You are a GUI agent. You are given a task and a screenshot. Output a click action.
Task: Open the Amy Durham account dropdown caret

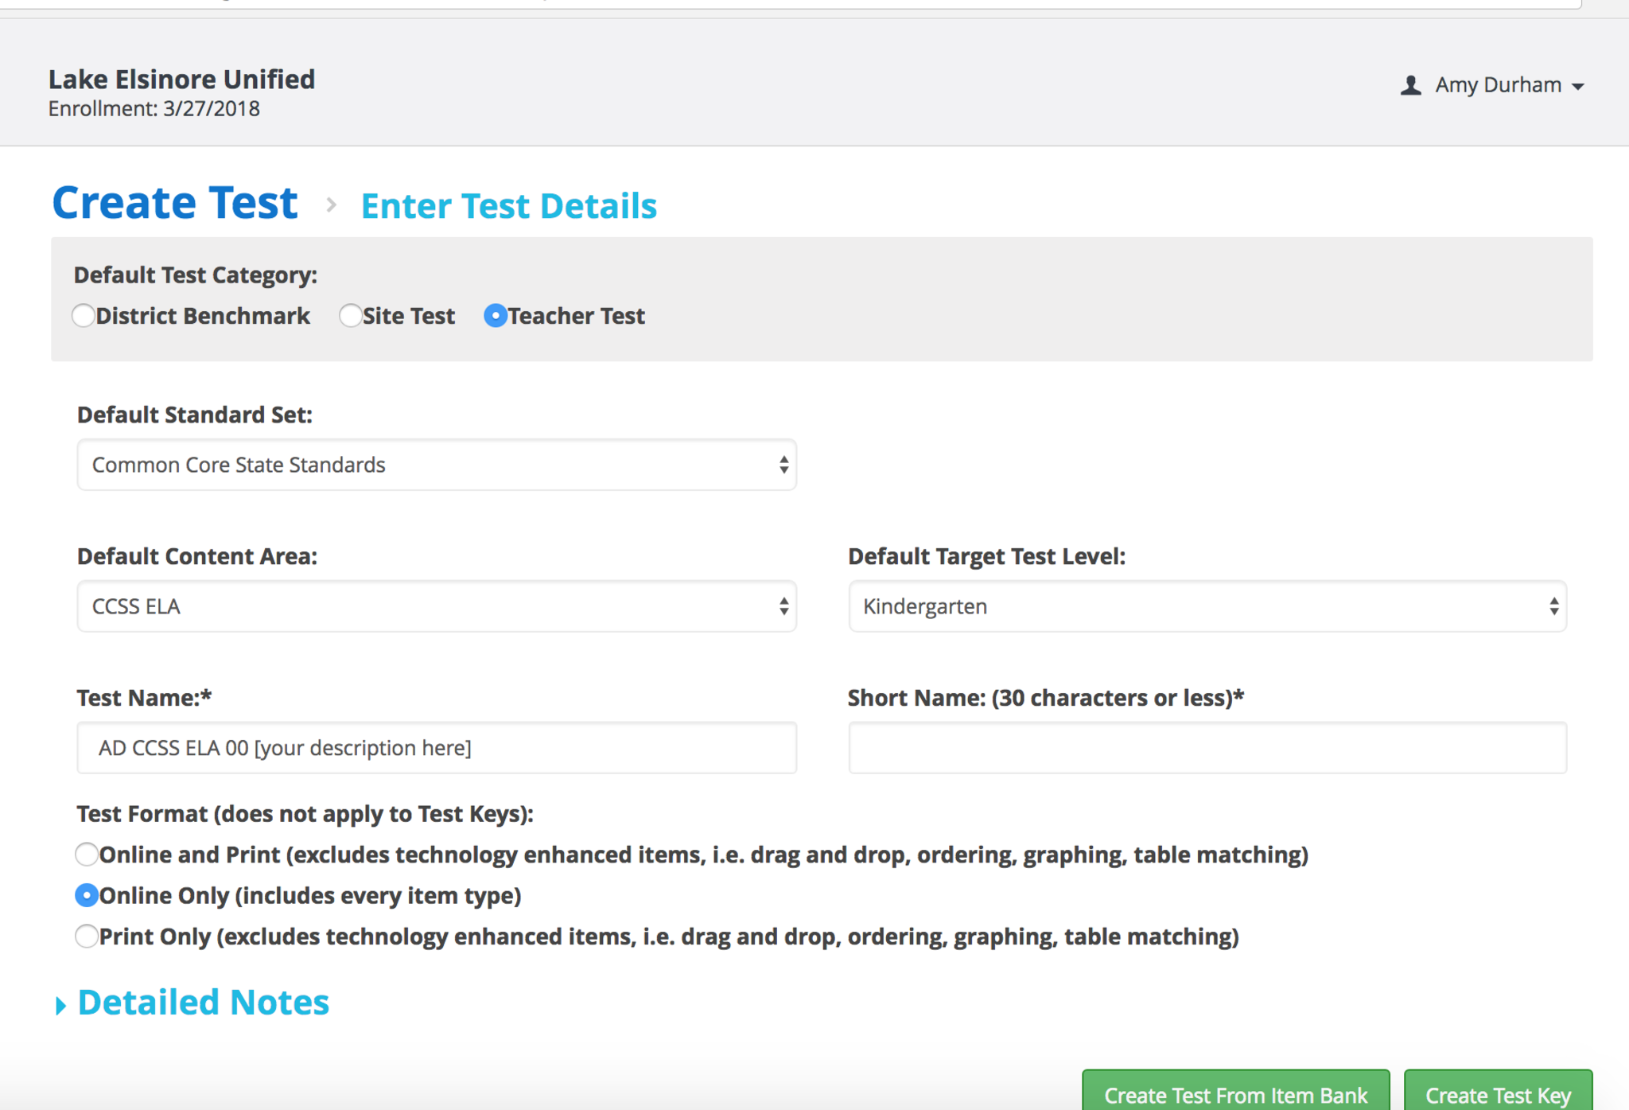(x=1578, y=87)
